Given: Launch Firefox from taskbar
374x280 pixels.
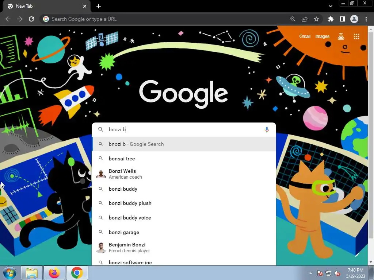Looking at the screenshot, I should point(54,273).
